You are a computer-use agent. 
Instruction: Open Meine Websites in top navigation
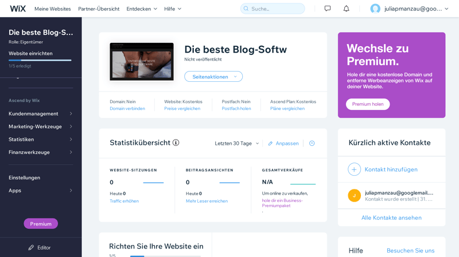(53, 9)
